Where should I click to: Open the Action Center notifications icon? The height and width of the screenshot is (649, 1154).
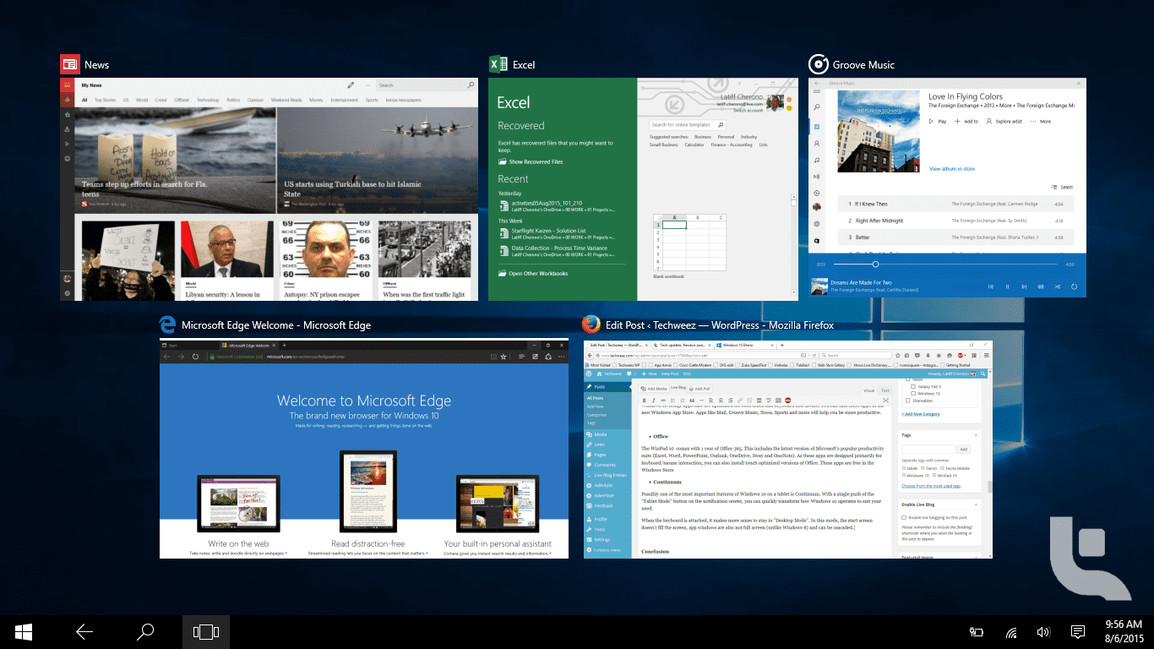tap(1078, 632)
